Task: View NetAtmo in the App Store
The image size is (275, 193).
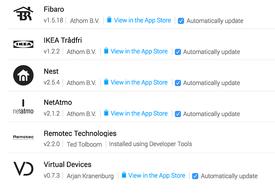Action: pos(139,114)
